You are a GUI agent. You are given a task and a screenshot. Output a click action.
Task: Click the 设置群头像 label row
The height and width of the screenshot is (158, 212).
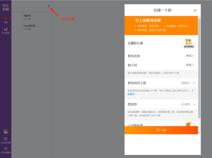(161, 43)
